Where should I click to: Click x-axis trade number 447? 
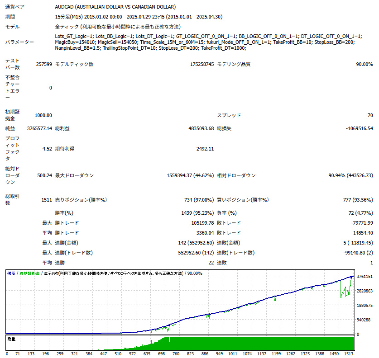(103, 353)
